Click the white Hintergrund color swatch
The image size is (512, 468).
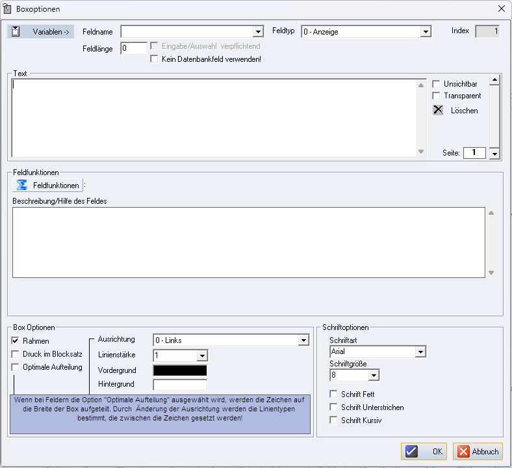click(179, 385)
